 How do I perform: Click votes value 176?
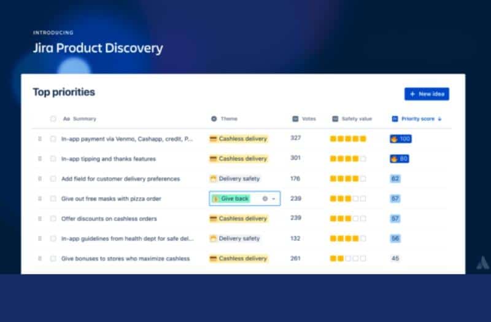(x=295, y=179)
